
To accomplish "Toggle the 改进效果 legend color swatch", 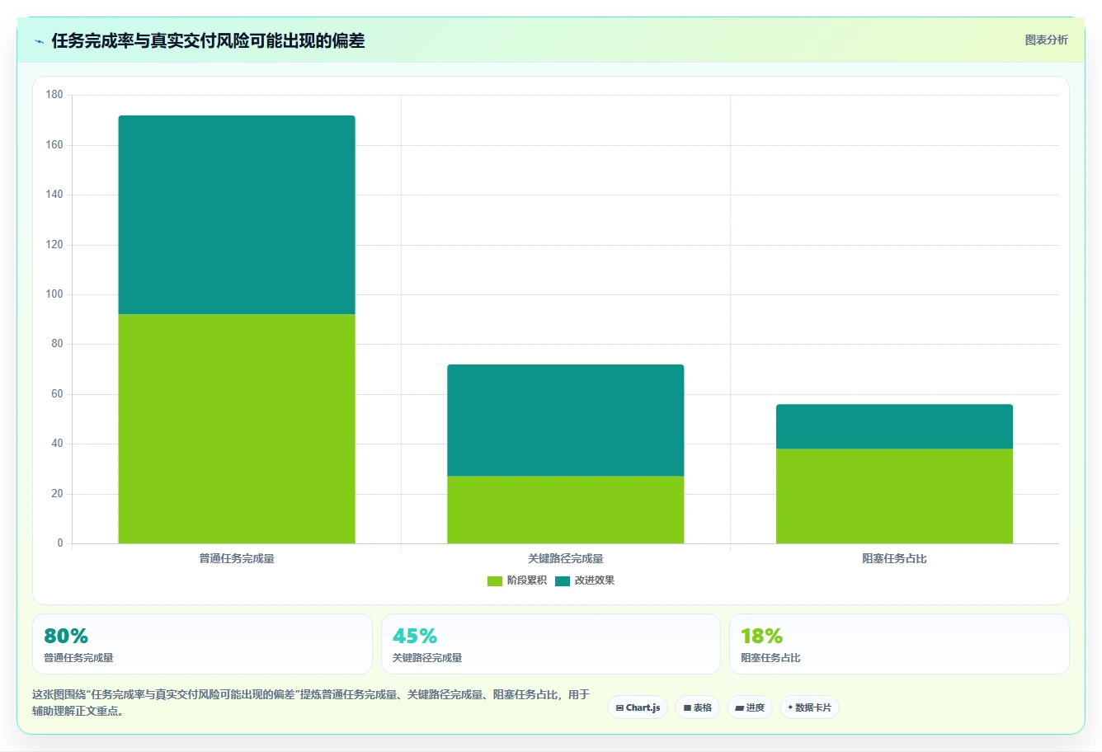I will [562, 581].
